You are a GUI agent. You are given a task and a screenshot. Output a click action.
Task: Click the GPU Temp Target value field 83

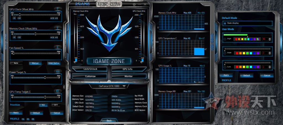[57, 91]
